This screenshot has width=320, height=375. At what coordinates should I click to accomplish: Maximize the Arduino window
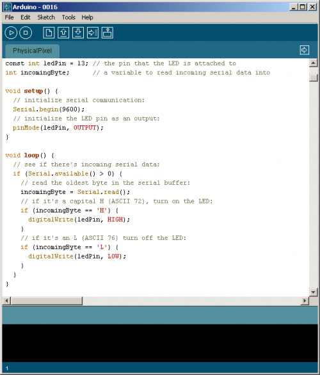[x=303, y=7]
